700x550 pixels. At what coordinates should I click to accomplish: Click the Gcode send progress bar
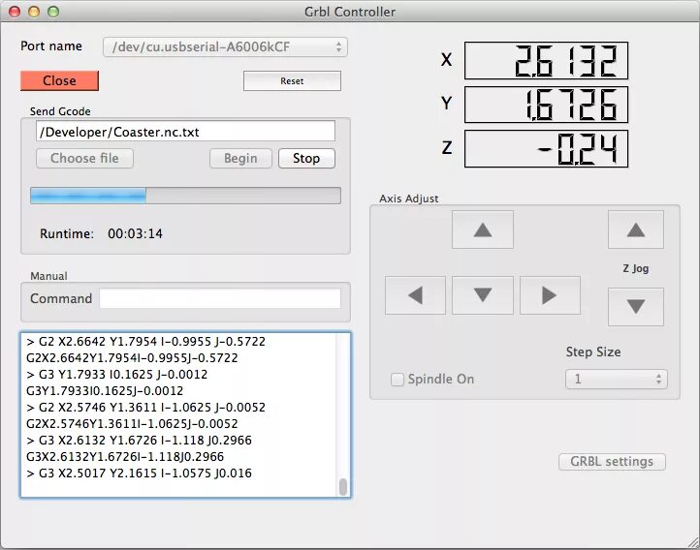[x=185, y=196]
